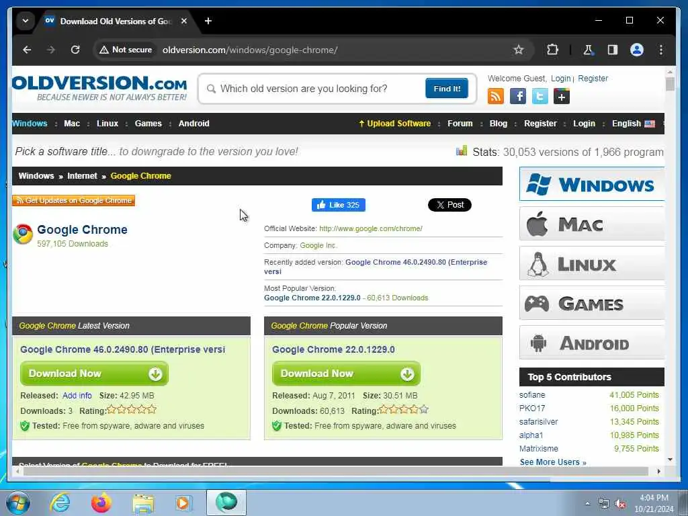Open Chrome Labs flask icon
The image size is (688, 516).
[588, 50]
